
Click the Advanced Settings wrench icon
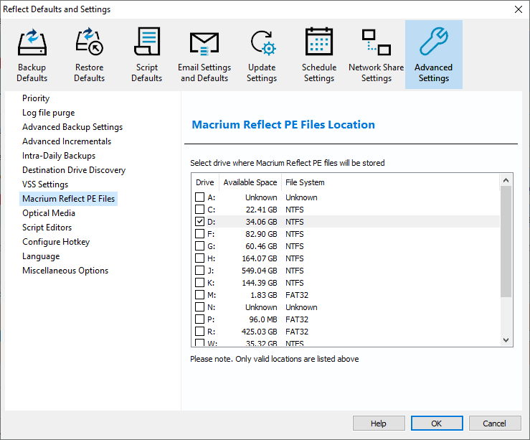(434, 43)
